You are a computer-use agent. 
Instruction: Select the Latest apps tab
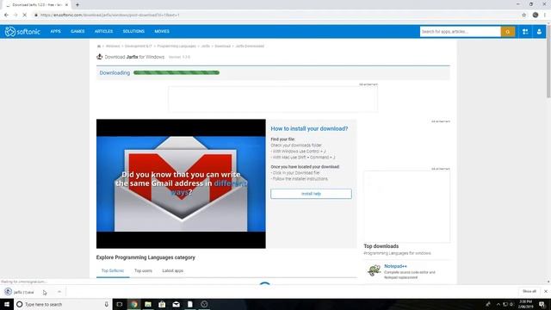[172, 270]
